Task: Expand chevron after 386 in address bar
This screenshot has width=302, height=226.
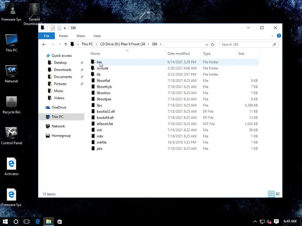Action: [x=160, y=44]
